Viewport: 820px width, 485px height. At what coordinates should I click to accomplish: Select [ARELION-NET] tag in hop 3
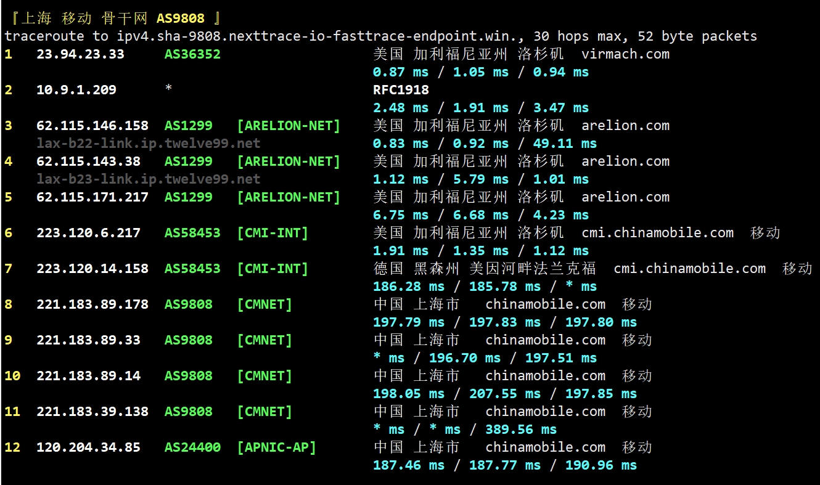pyautogui.click(x=289, y=126)
